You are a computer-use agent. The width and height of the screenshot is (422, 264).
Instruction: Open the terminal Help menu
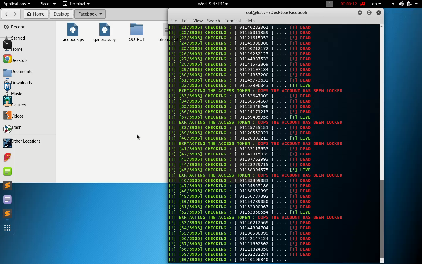[x=250, y=21]
